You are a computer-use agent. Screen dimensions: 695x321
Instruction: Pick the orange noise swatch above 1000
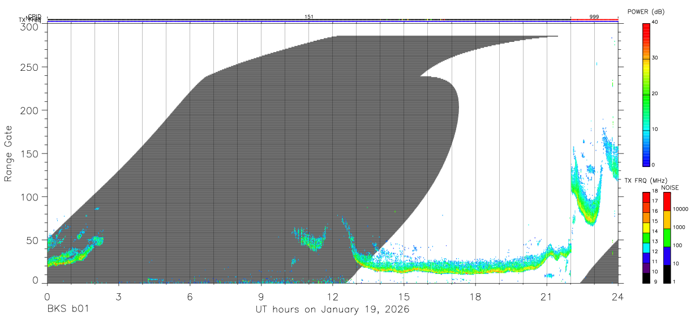tap(667, 220)
